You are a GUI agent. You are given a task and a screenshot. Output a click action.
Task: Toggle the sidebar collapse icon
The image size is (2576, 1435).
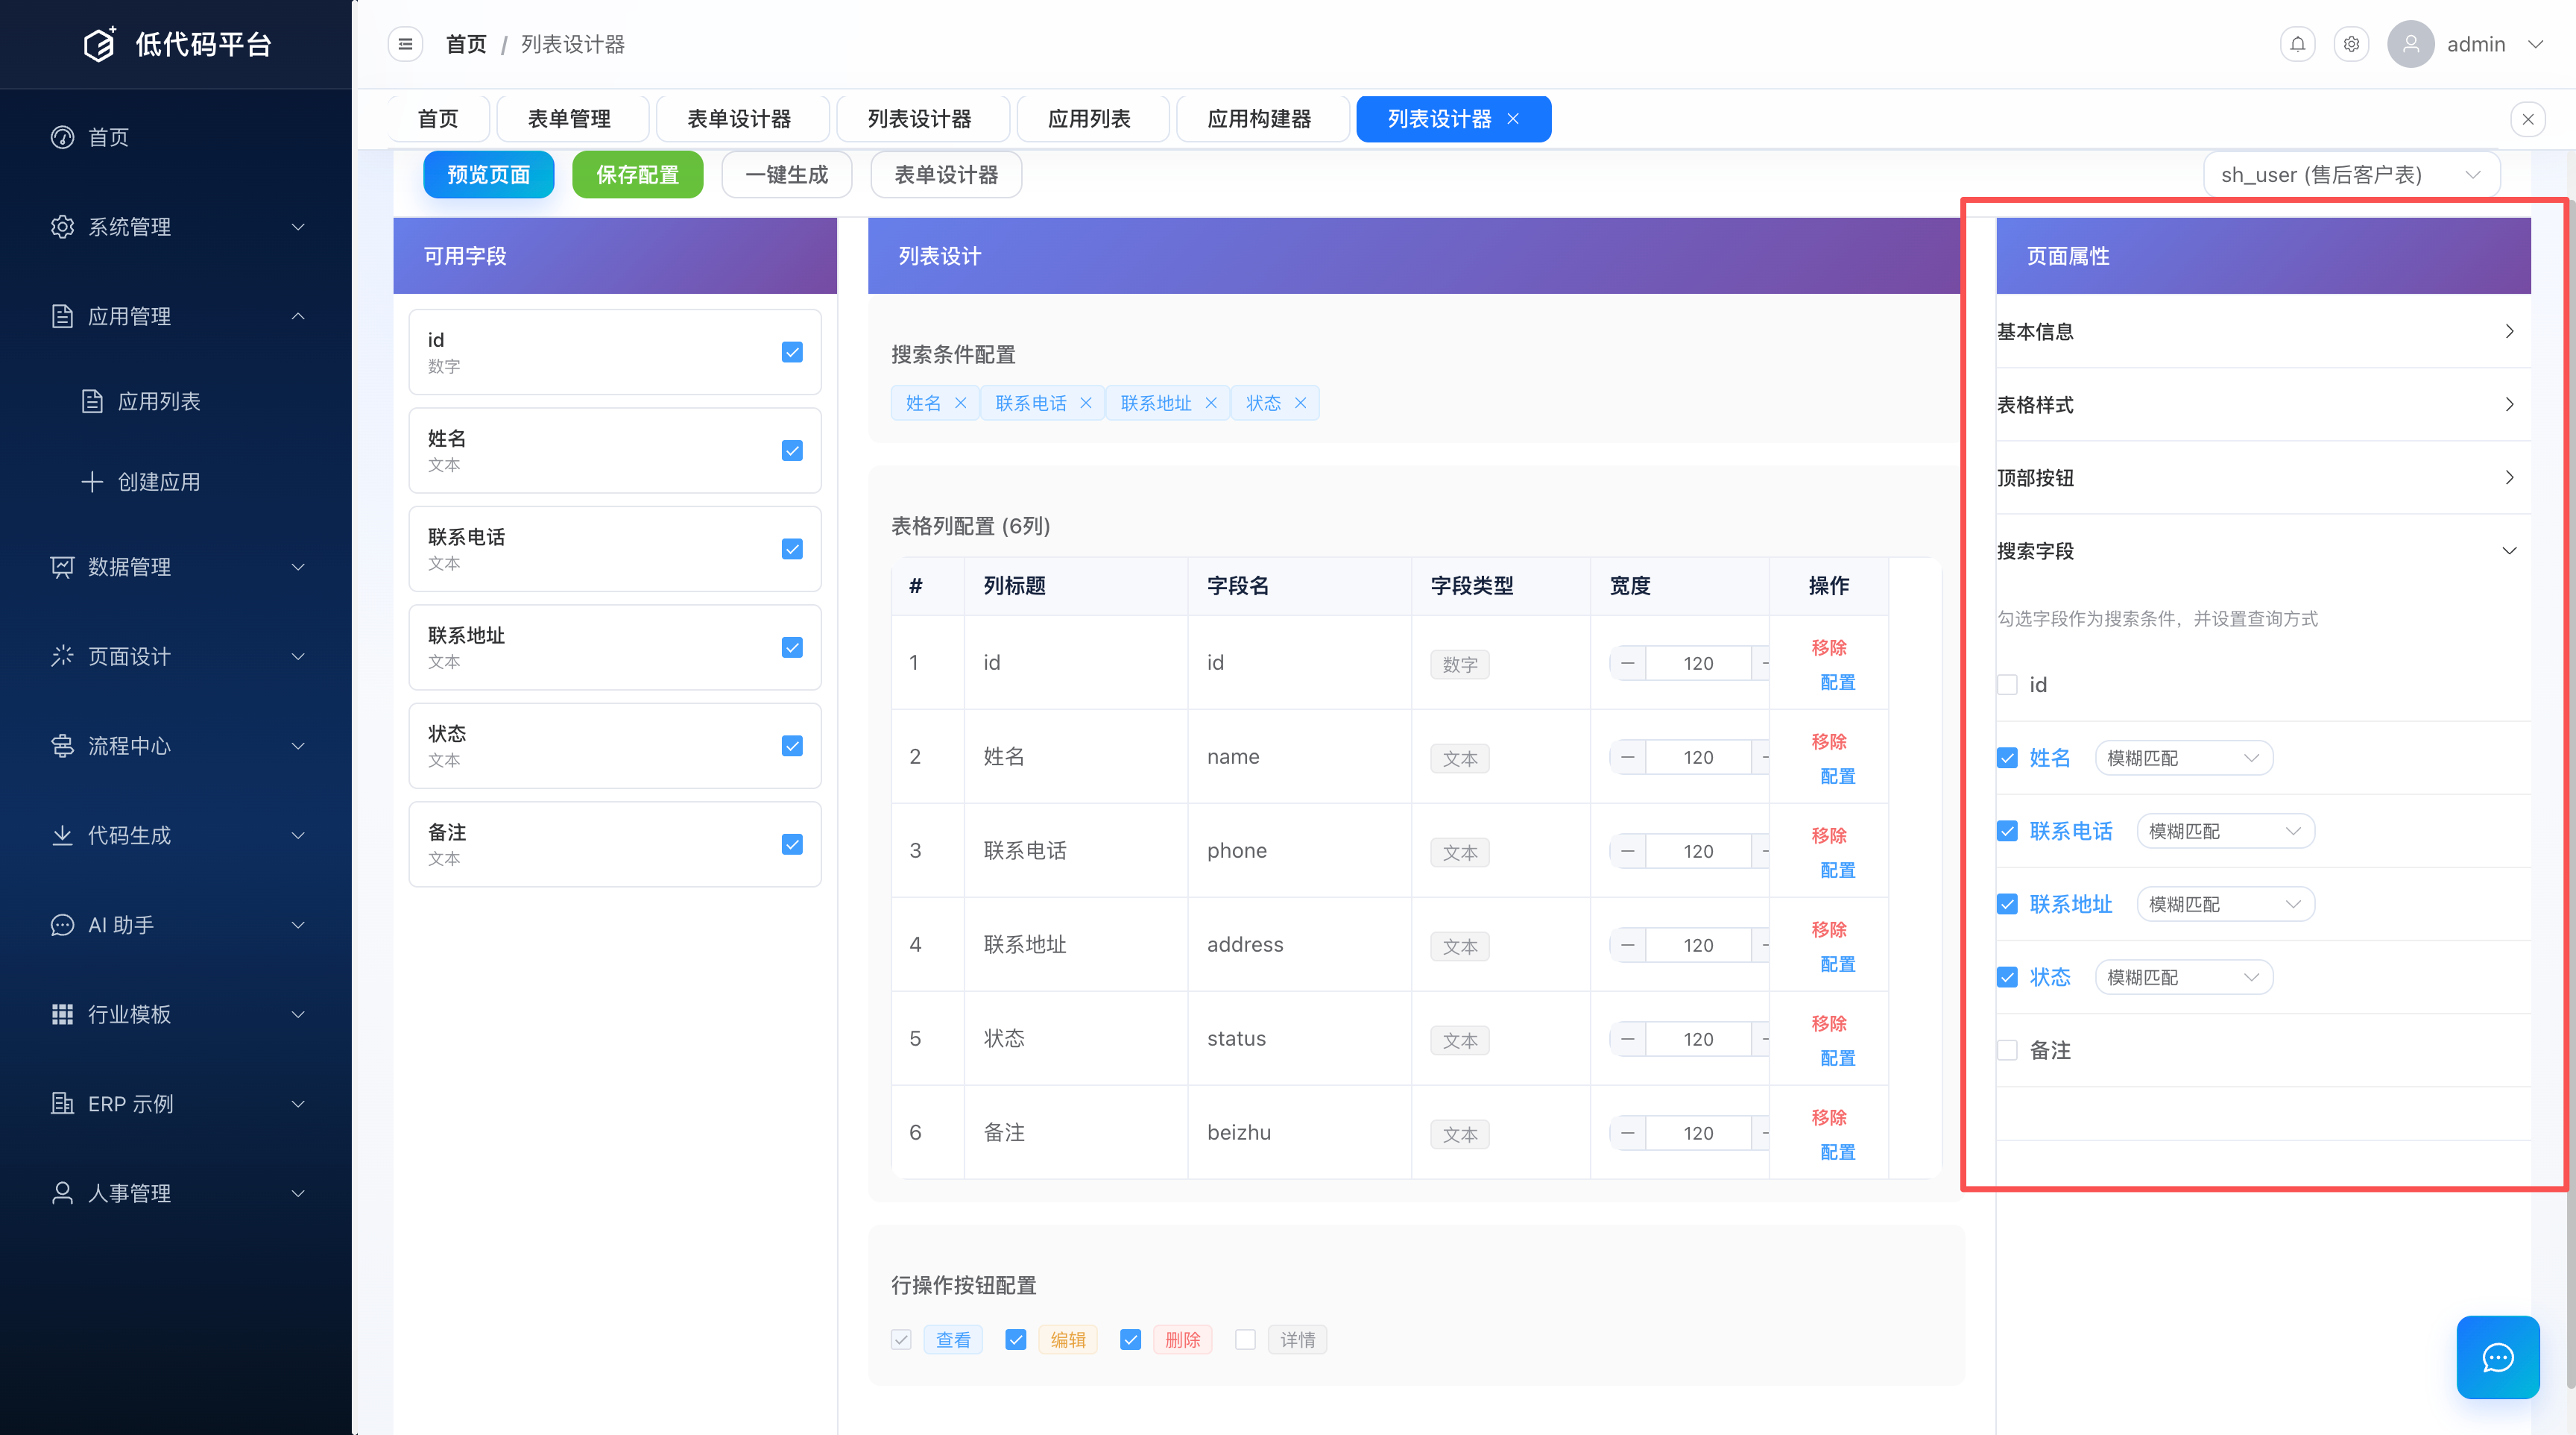coord(405,44)
